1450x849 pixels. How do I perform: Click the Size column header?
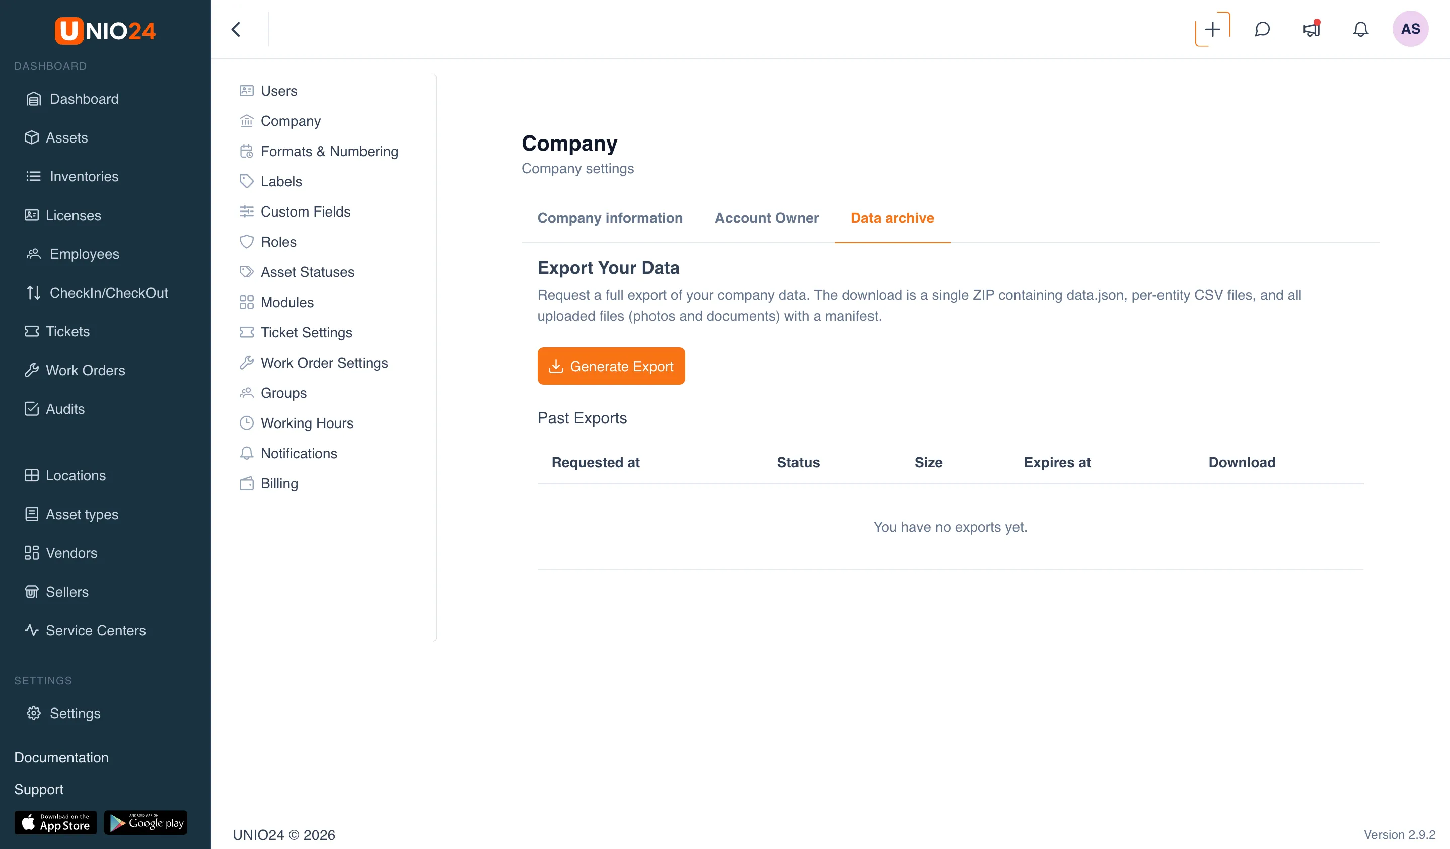(929, 462)
